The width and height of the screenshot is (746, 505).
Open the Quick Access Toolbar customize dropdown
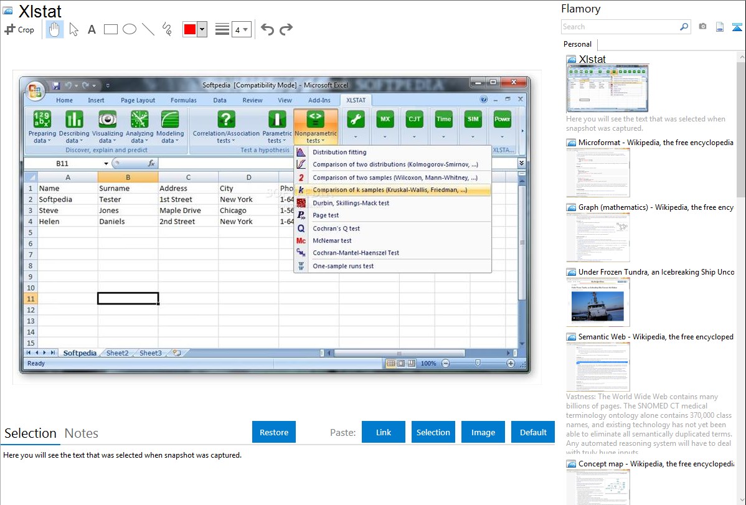(x=108, y=86)
